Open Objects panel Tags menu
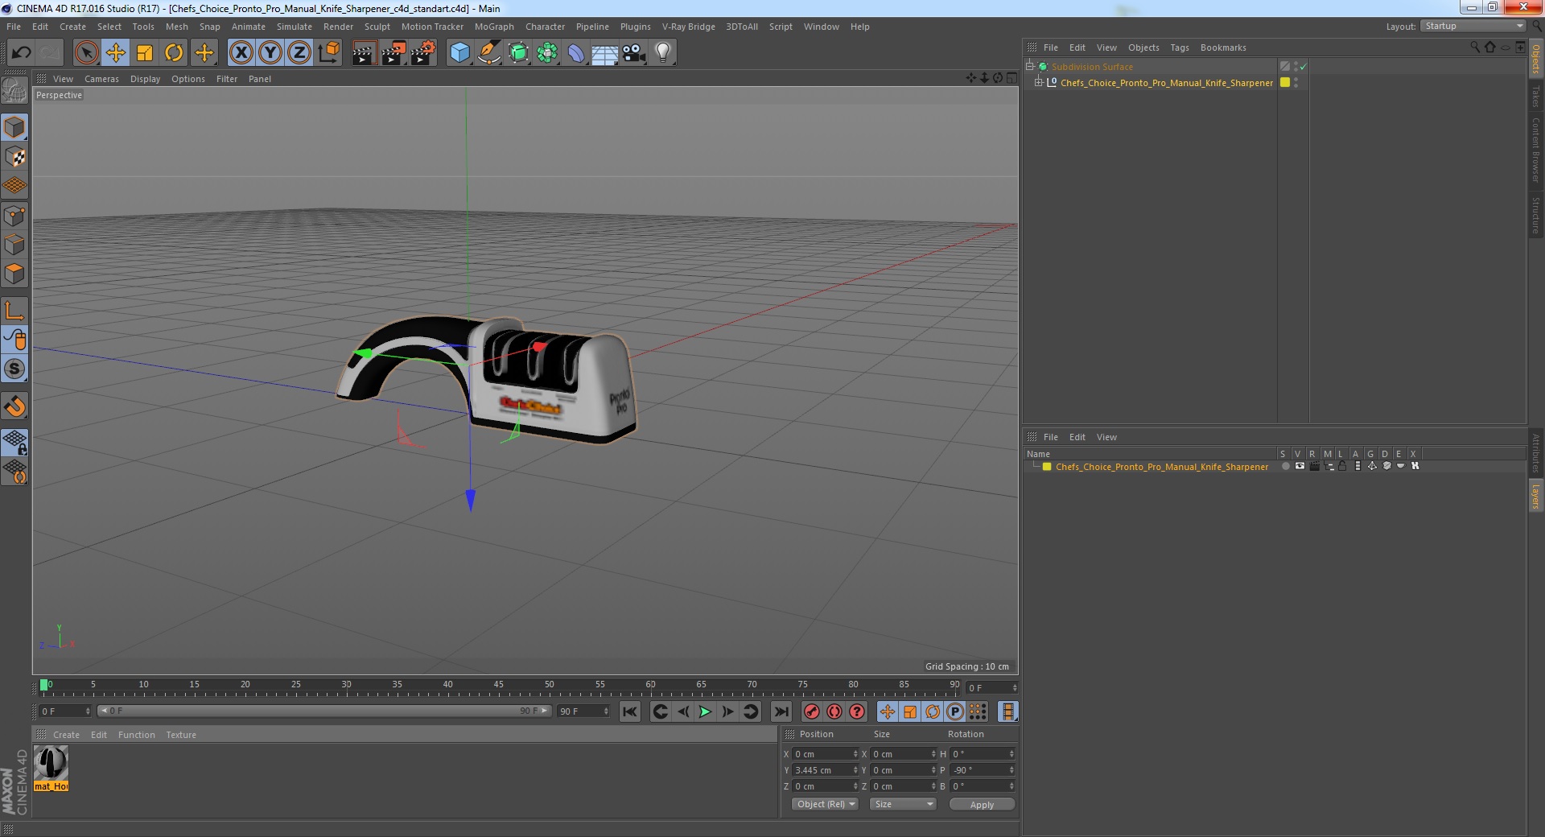Screen dimensions: 1545x837 point(1180,47)
